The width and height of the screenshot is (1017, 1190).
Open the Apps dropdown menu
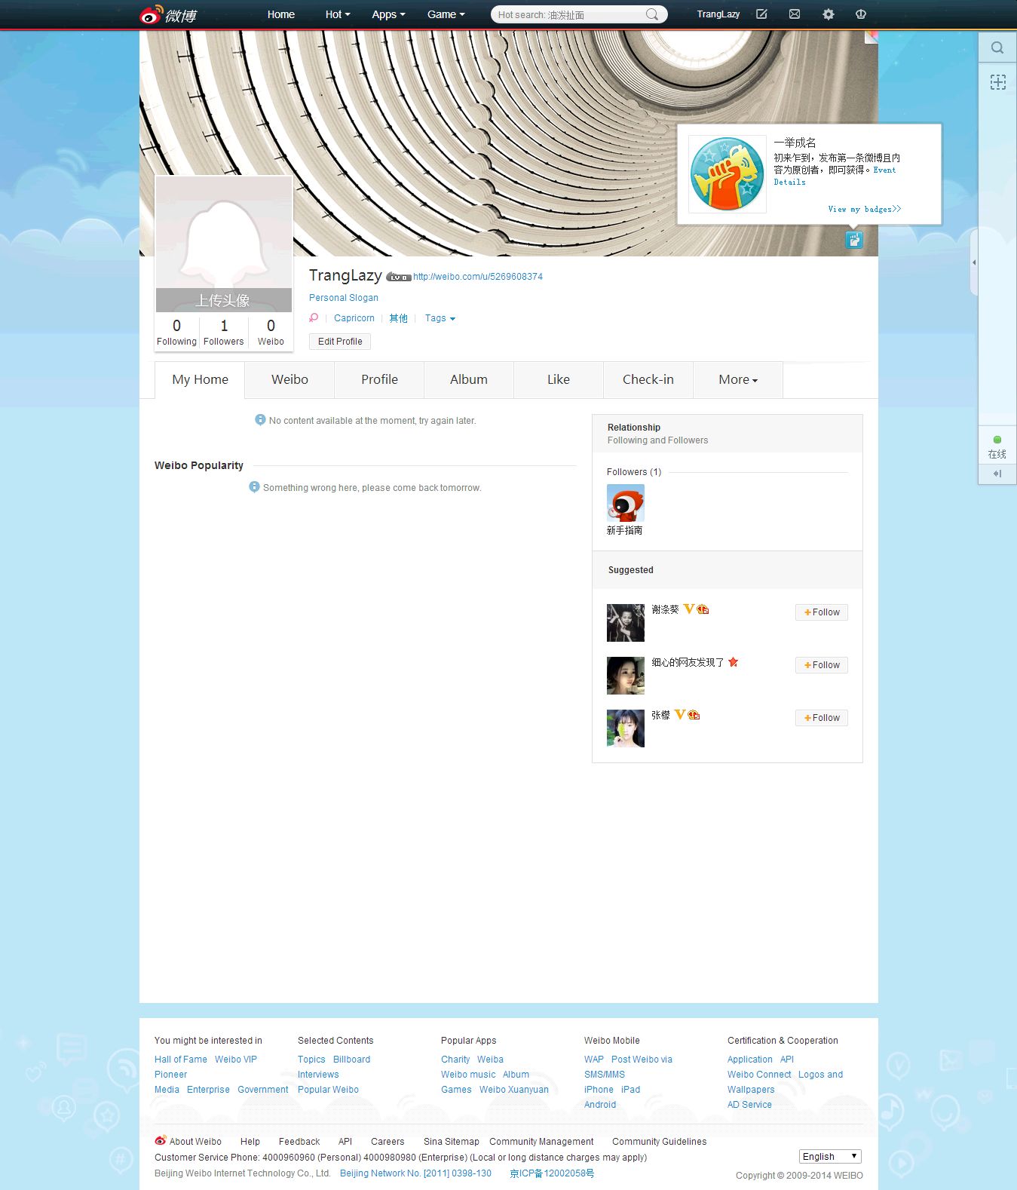[x=388, y=14]
